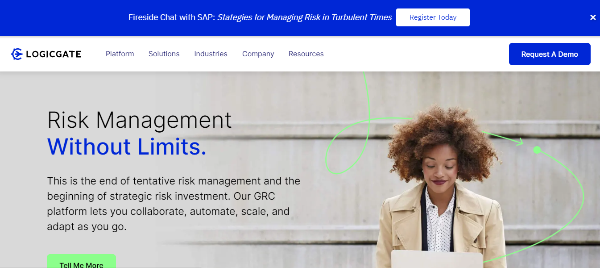Image resolution: width=600 pixels, height=268 pixels.
Task: Open the Solutions menu
Action: tap(164, 54)
